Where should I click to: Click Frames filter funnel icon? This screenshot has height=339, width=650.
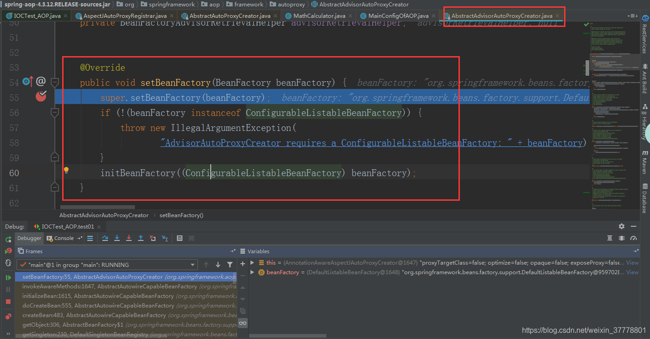tap(230, 265)
